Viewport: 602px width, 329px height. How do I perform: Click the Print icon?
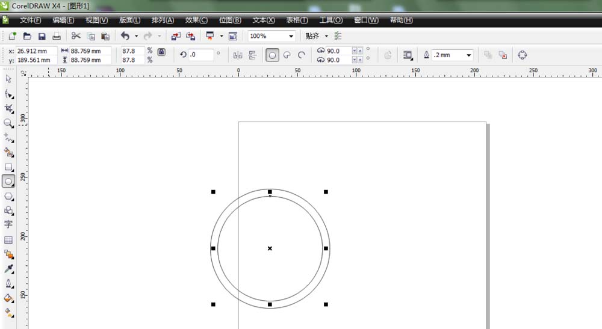57,36
